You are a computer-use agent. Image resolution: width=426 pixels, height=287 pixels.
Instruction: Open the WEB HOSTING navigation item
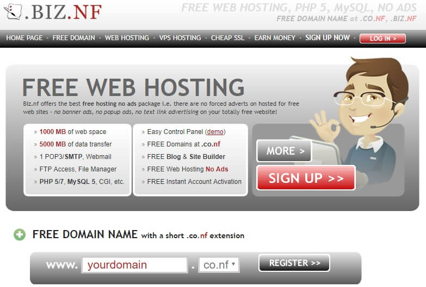(x=127, y=38)
